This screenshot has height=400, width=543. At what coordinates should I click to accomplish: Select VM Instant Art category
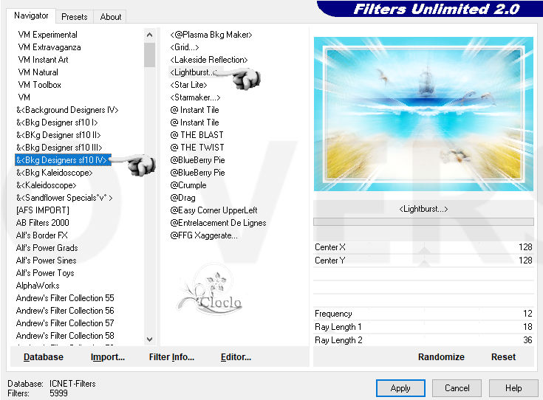(43, 60)
